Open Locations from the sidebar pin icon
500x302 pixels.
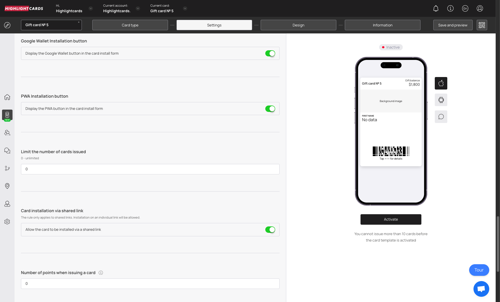[7, 186]
